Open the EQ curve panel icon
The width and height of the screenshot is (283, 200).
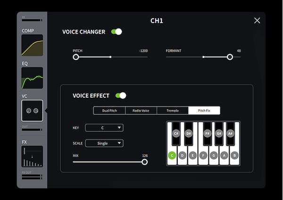tap(32, 78)
